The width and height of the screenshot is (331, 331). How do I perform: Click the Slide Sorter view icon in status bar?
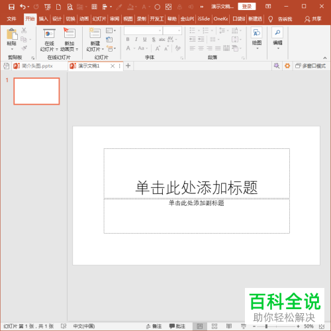214,326
